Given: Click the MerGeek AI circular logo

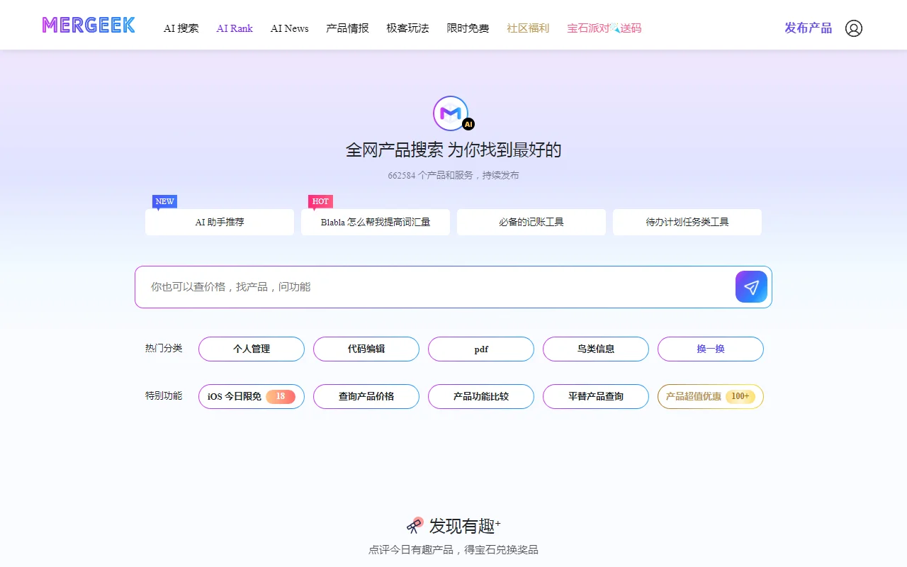Looking at the screenshot, I should pyautogui.click(x=451, y=113).
